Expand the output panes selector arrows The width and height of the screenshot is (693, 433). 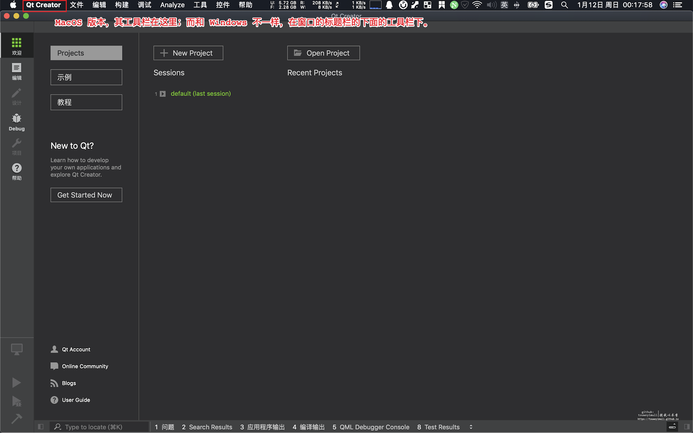(x=471, y=427)
